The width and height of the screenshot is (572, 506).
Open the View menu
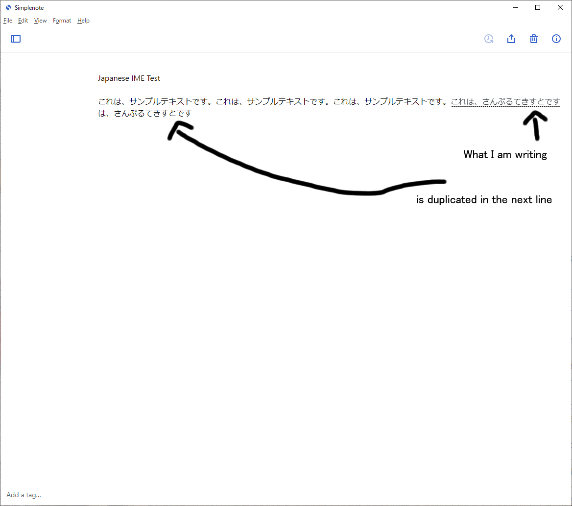(x=40, y=21)
